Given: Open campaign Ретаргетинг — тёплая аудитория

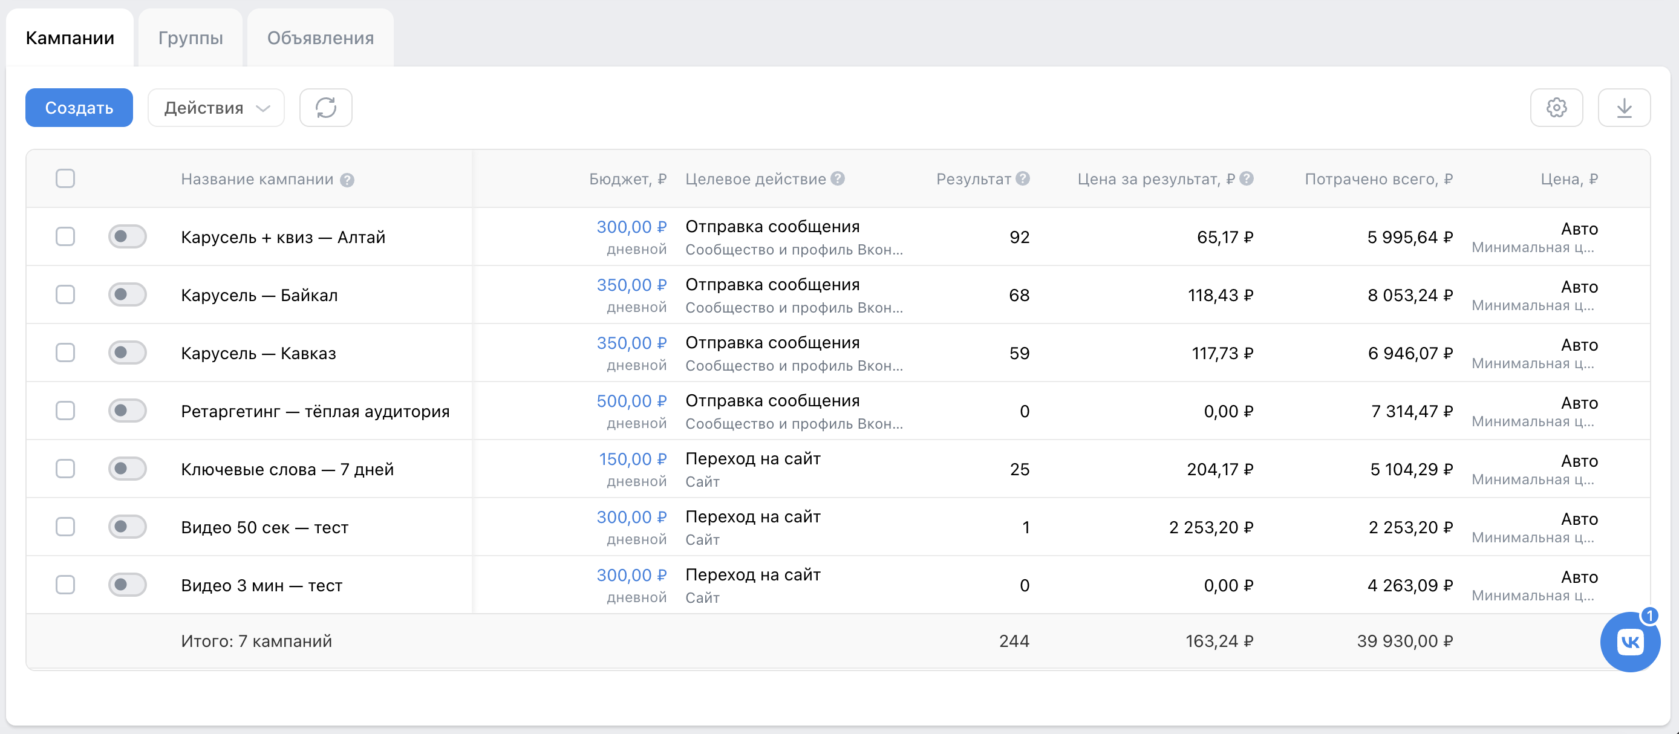Looking at the screenshot, I should tap(315, 411).
